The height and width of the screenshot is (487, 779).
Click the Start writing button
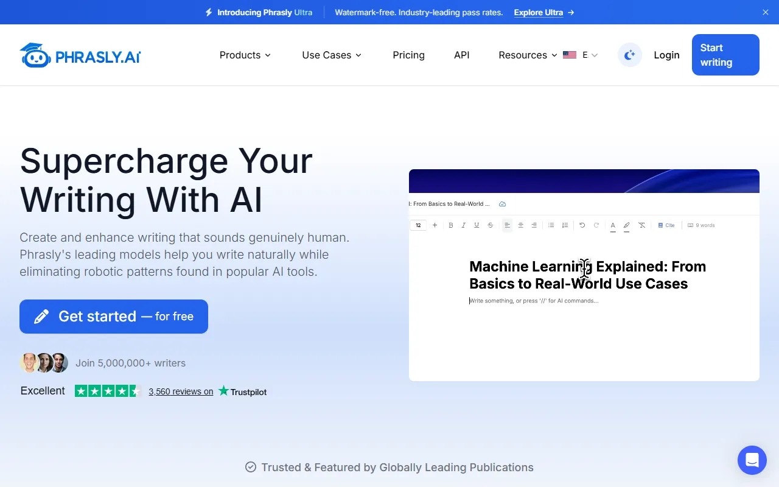click(x=725, y=55)
